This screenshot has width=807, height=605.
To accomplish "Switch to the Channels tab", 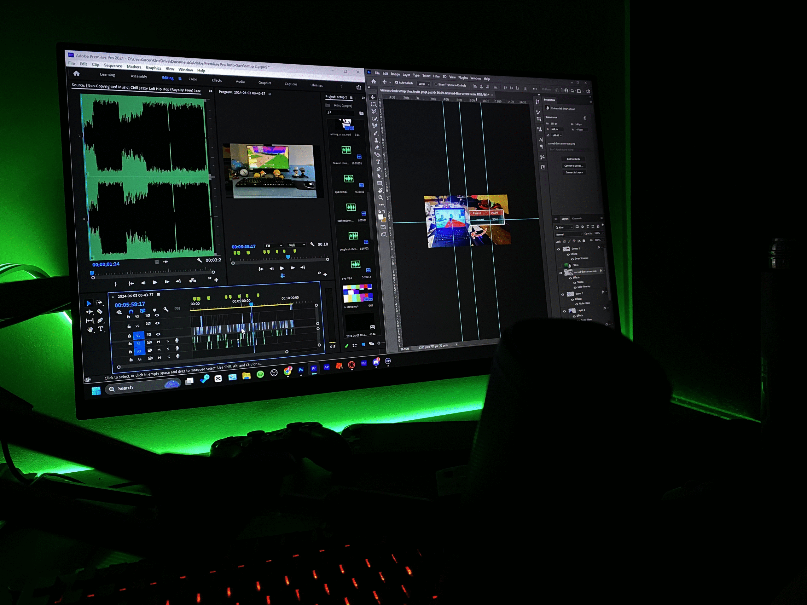I will click(577, 218).
